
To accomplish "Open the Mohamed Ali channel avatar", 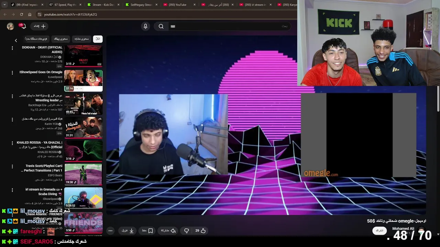I will tap(421, 230).
